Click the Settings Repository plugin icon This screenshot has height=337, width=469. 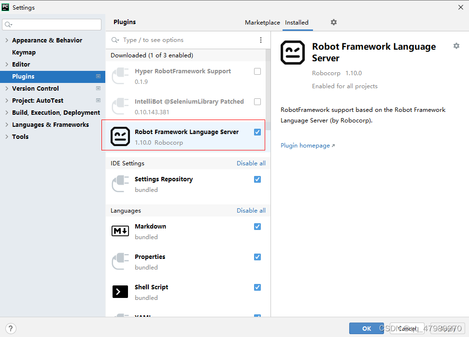tap(120, 184)
